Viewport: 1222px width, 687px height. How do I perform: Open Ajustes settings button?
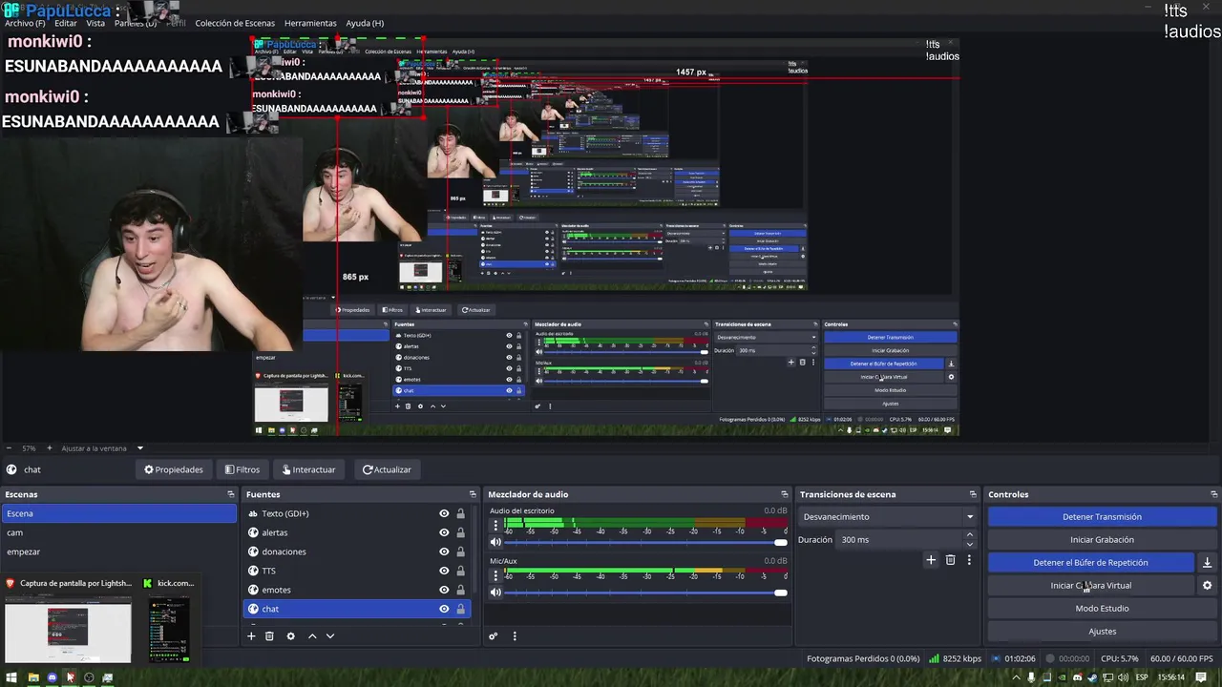[x=1102, y=632]
